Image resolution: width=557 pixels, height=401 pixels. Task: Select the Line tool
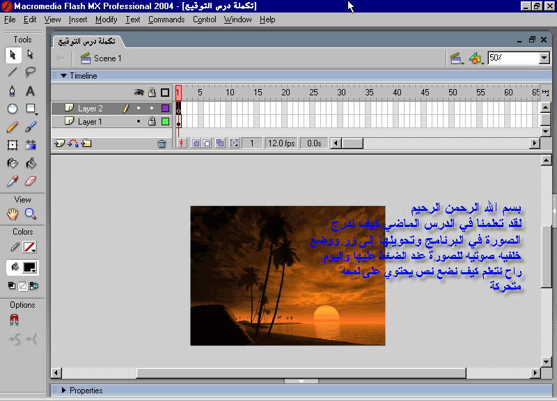(x=13, y=72)
